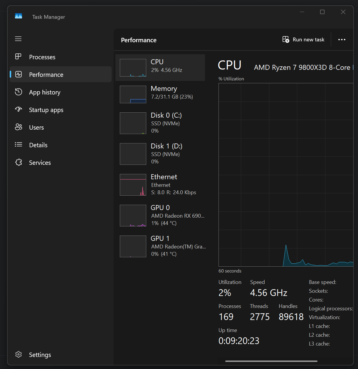358x369 pixels.
Task: Click the Virtualization label
Action: point(325,317)
